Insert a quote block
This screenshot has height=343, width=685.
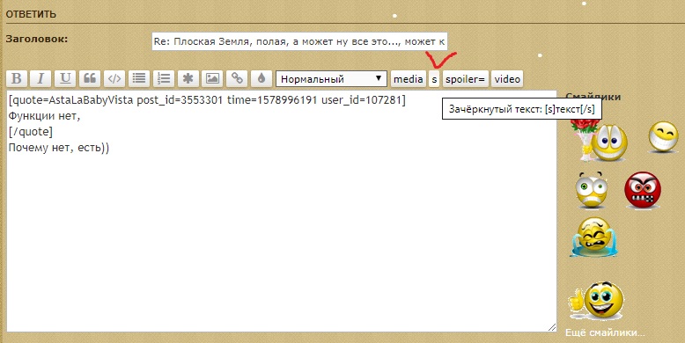(90, 79)
